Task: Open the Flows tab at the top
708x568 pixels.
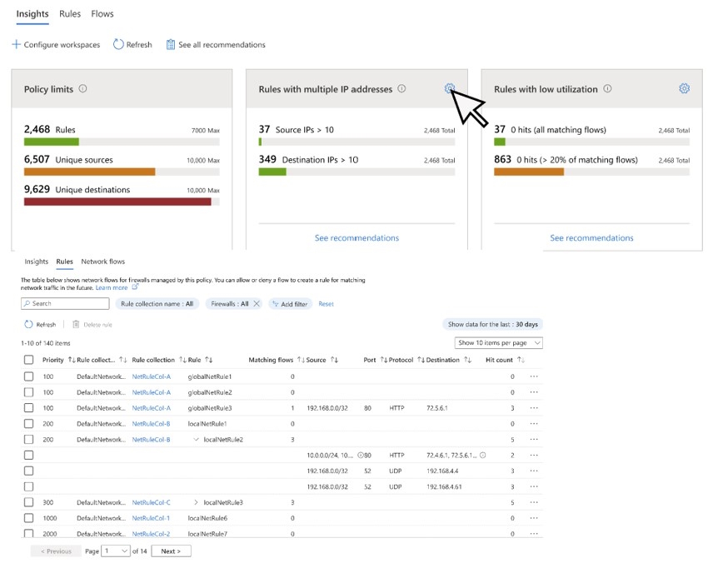Action: click(102, 13)
